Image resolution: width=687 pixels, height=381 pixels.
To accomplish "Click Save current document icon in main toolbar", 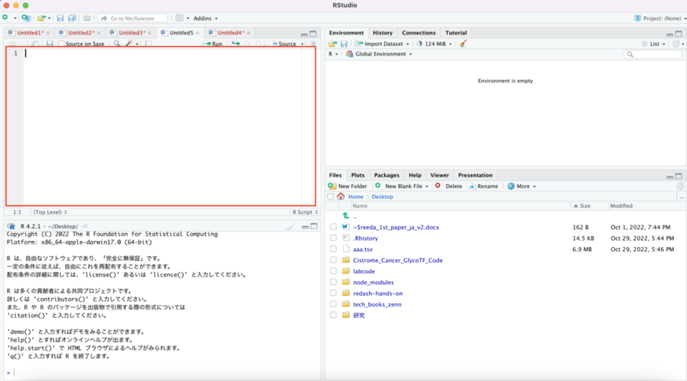I will click(60, 18).
